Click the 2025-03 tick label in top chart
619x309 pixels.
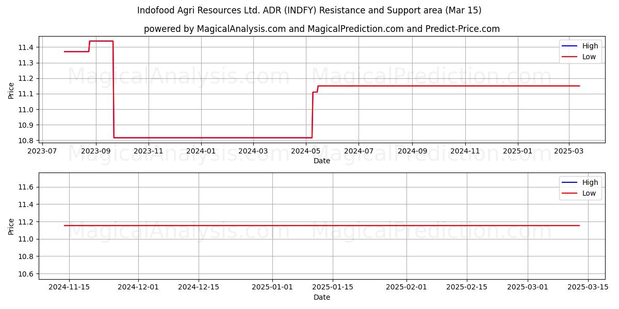[x=569, y=151]
